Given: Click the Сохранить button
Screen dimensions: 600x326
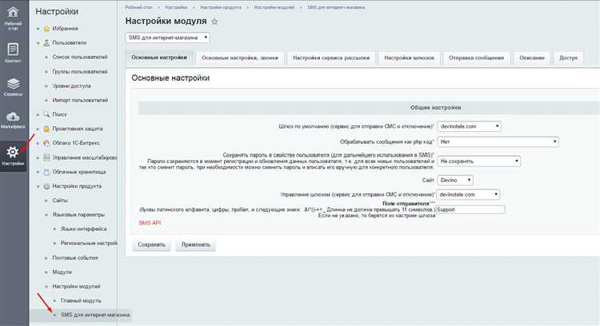Looking at the screenshot, I should tap(151, 245).
